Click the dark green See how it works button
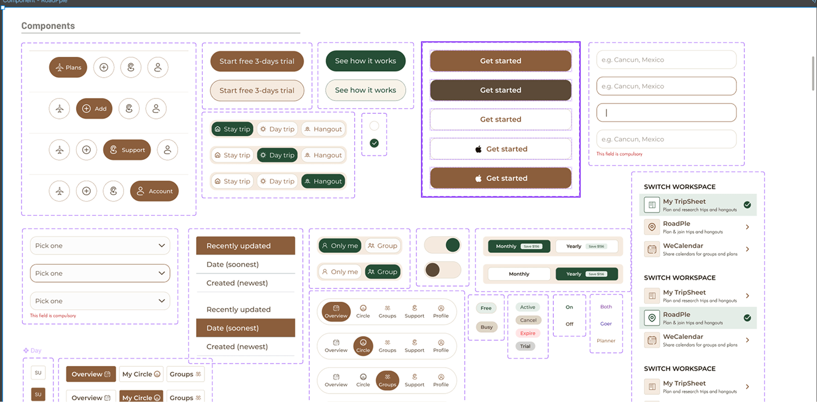This screenshot has height=402, width=817. [366, 61]
